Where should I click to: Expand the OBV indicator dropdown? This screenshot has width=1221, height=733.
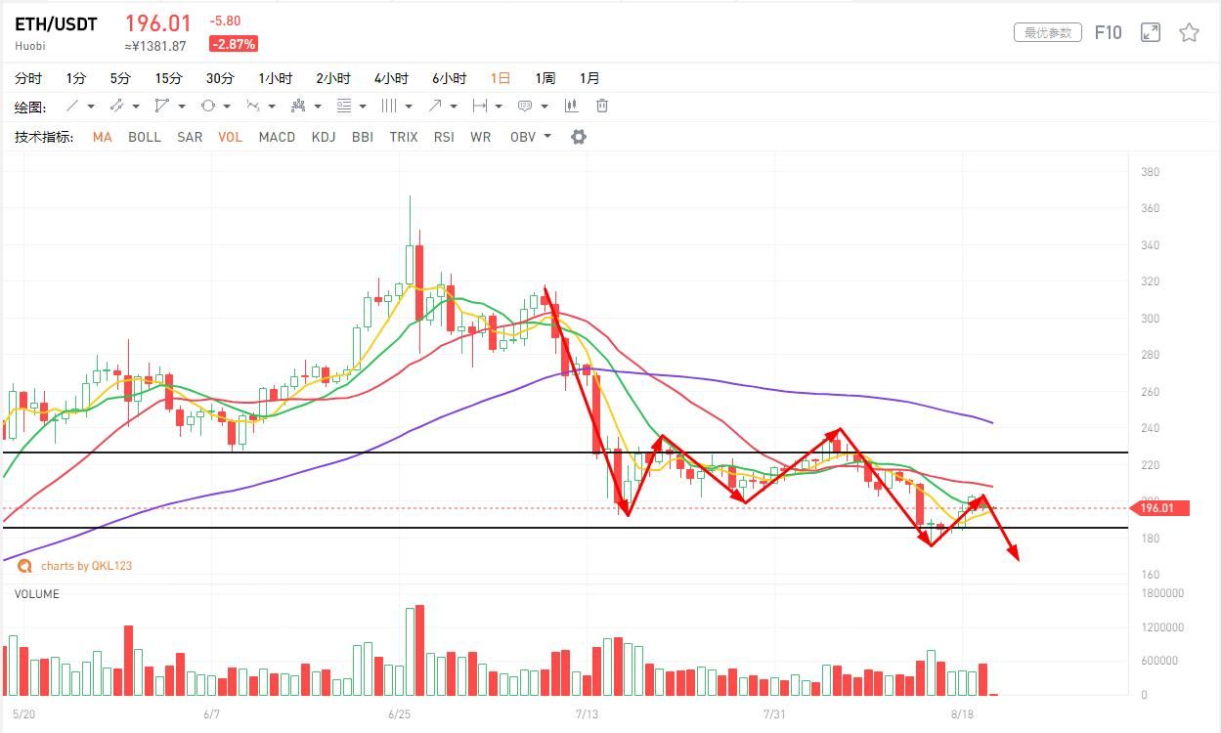(546, 137)
